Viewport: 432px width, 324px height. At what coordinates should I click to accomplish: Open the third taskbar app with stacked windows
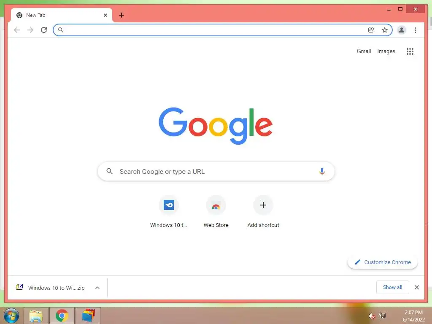point(88,316)
